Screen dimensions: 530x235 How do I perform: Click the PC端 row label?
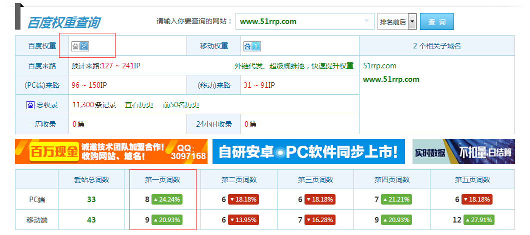click(37, 200)
